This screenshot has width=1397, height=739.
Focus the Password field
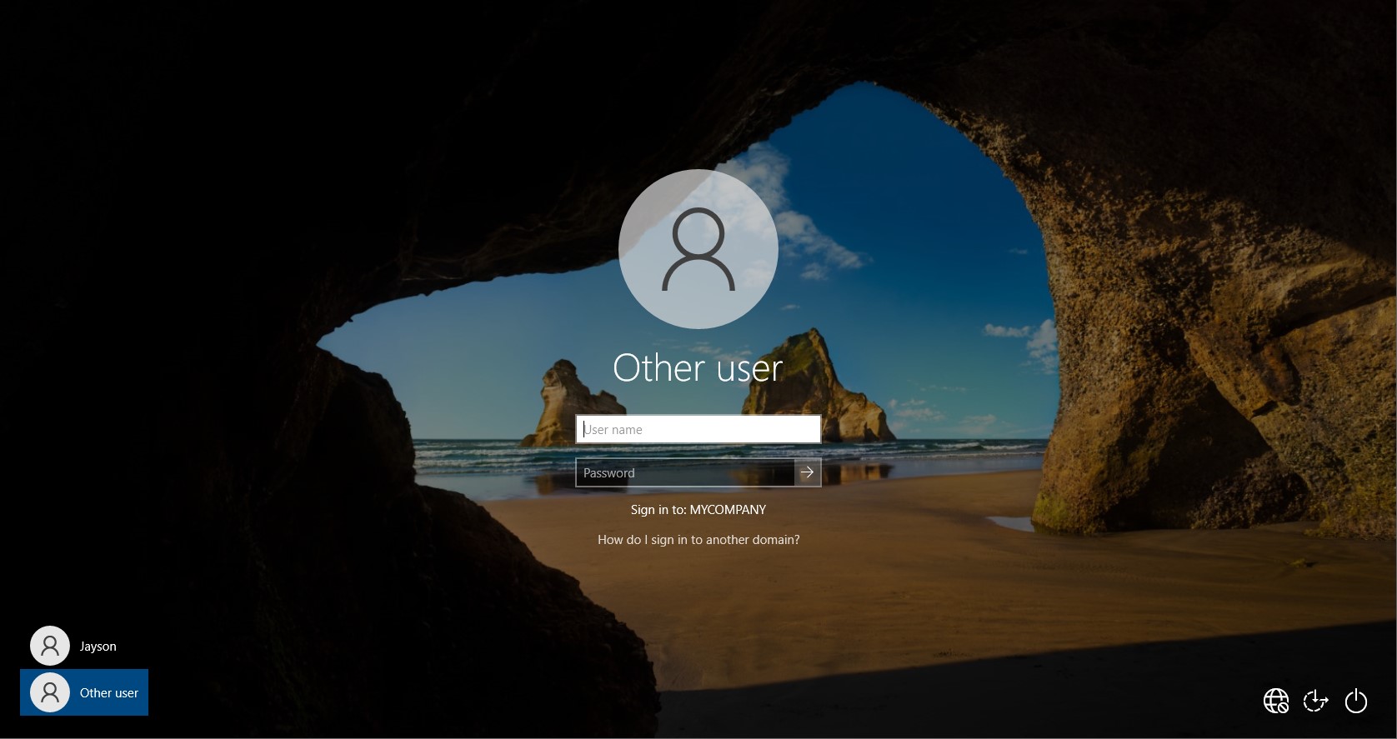[x=684, y=473]
